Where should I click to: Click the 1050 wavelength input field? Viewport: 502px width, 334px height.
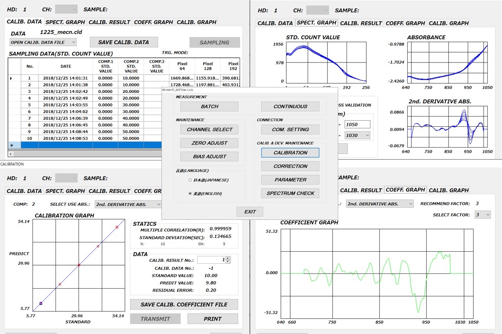[357, 124]
